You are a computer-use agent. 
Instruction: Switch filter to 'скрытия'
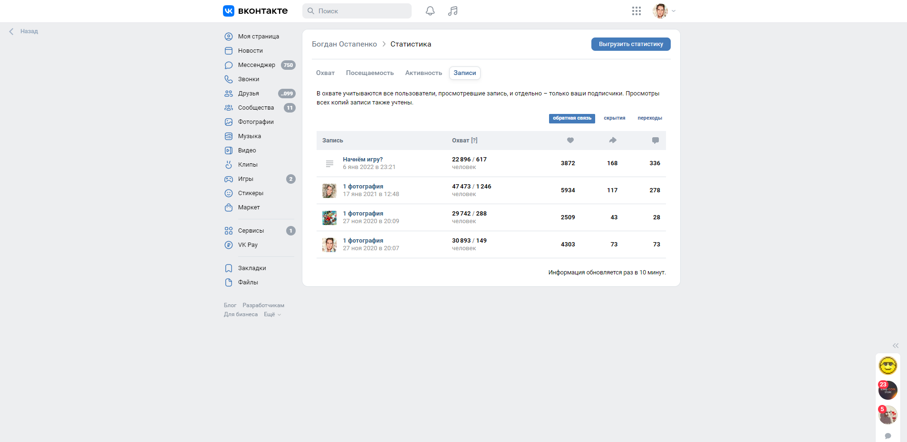pyautogui.click(x=614, y=118)
